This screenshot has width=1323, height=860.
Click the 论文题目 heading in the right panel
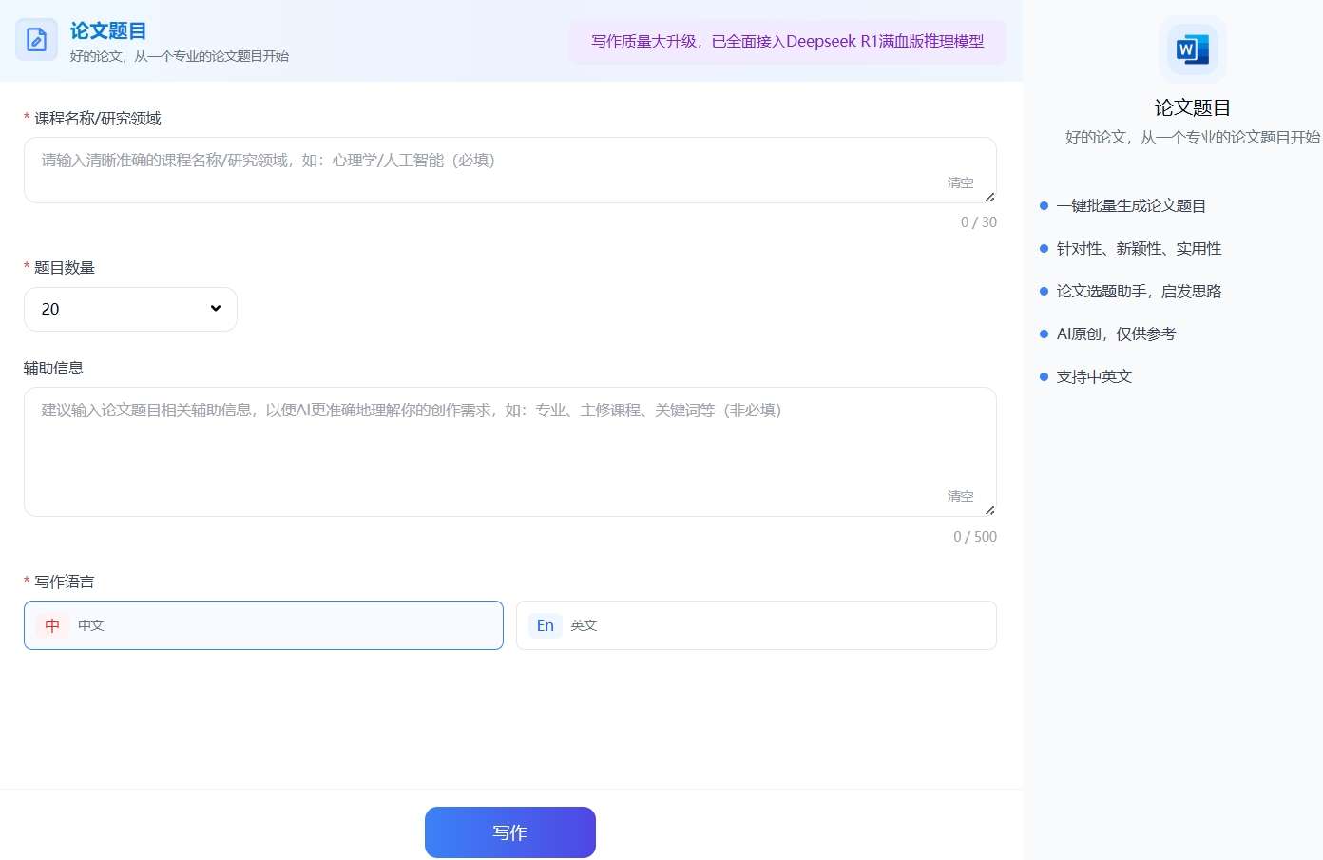point(1192,107)
